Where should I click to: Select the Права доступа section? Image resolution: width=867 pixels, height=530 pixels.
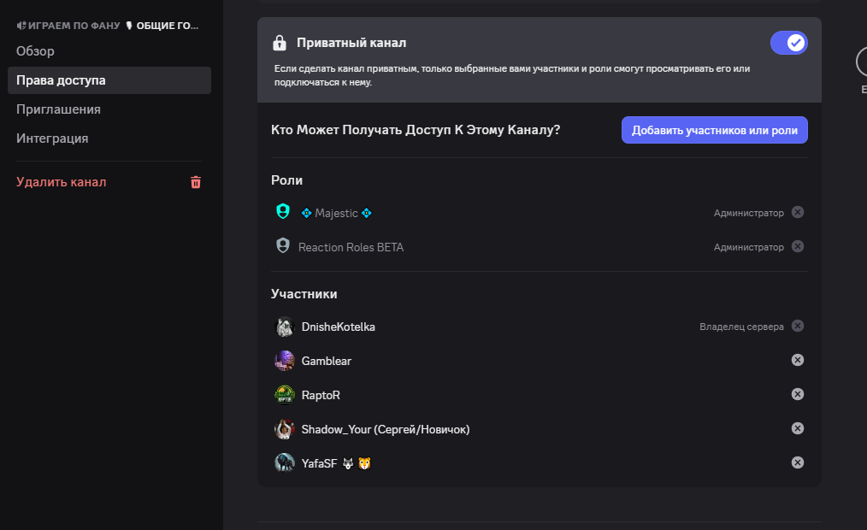[109, 80]
